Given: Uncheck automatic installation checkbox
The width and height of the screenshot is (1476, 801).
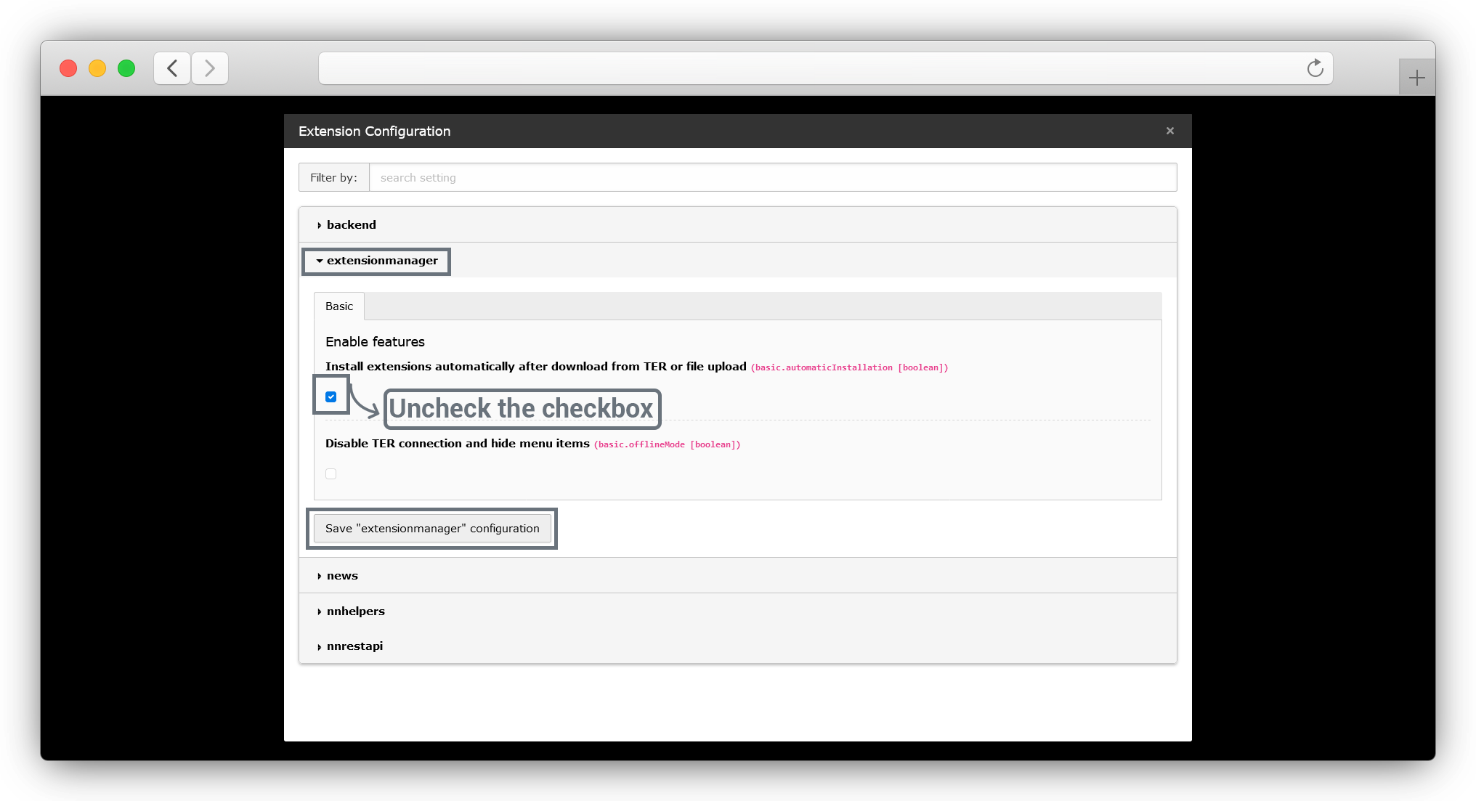Looking at the screenshot, I should point(331,397).
